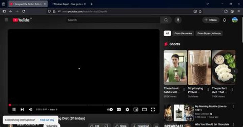Open a new browser tab

tap(91, 4)
